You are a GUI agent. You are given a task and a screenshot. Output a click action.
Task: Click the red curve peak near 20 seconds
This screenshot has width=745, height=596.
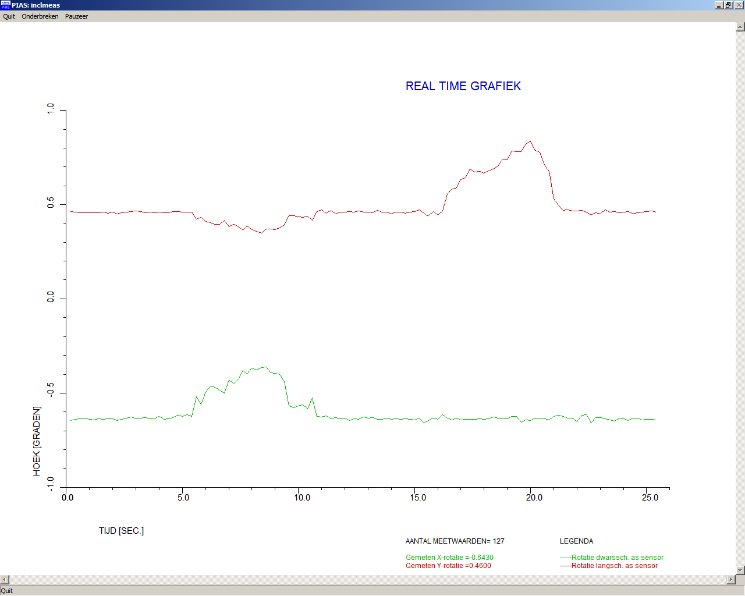tap(530, 141)
